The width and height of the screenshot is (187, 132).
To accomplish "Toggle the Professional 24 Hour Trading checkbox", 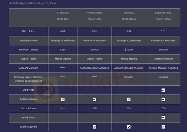I will (x=95, y=100).
